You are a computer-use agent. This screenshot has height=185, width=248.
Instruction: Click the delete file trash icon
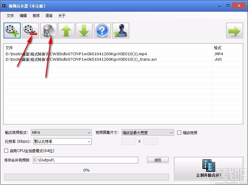pyautogui.click(x=48, y=30)
